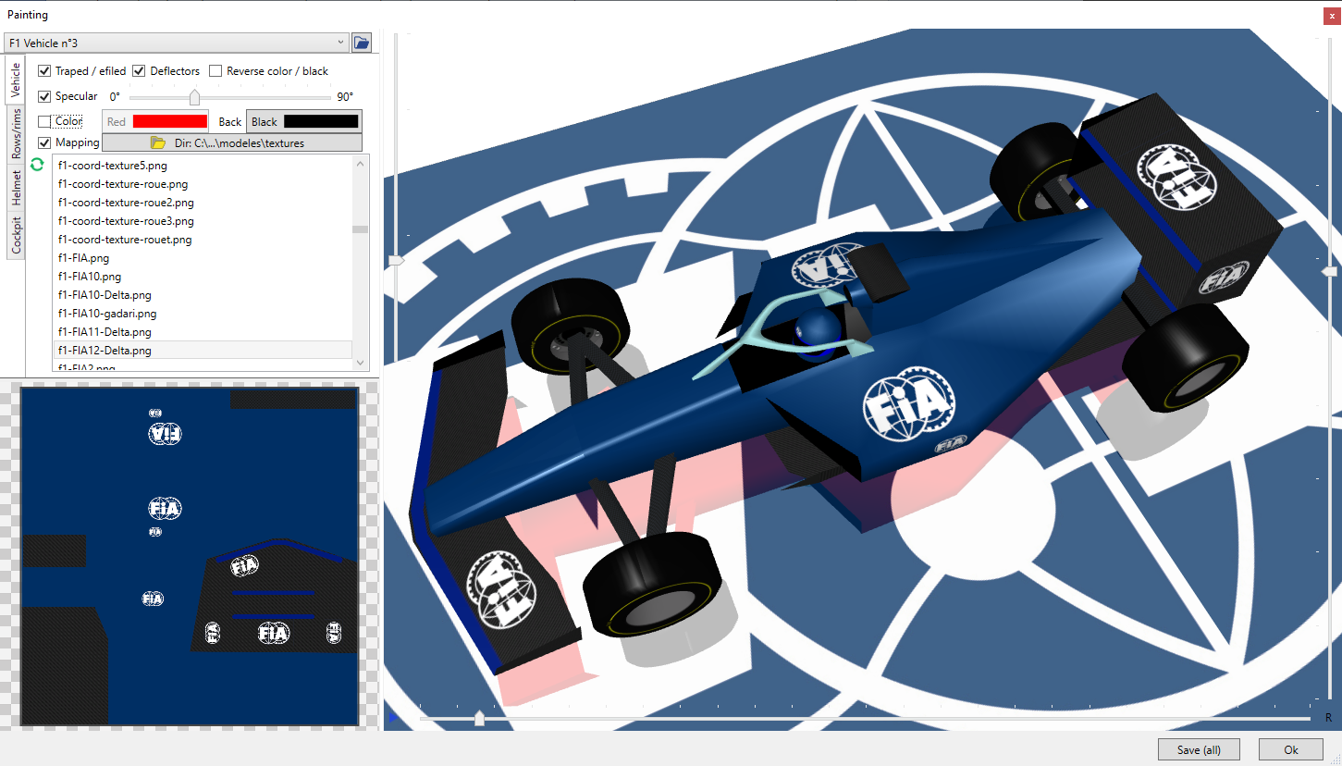Click the texture list scrollbar up arrow
This screenshot has height=766, width=1342.
point(361,162)
